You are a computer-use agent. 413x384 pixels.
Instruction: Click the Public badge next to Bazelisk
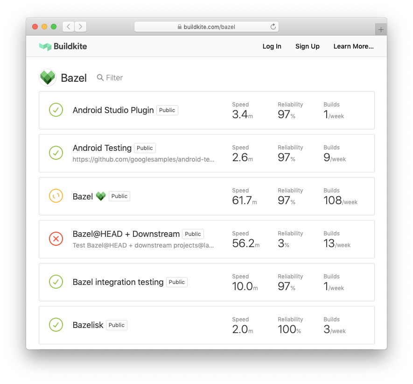click(116, 325)
